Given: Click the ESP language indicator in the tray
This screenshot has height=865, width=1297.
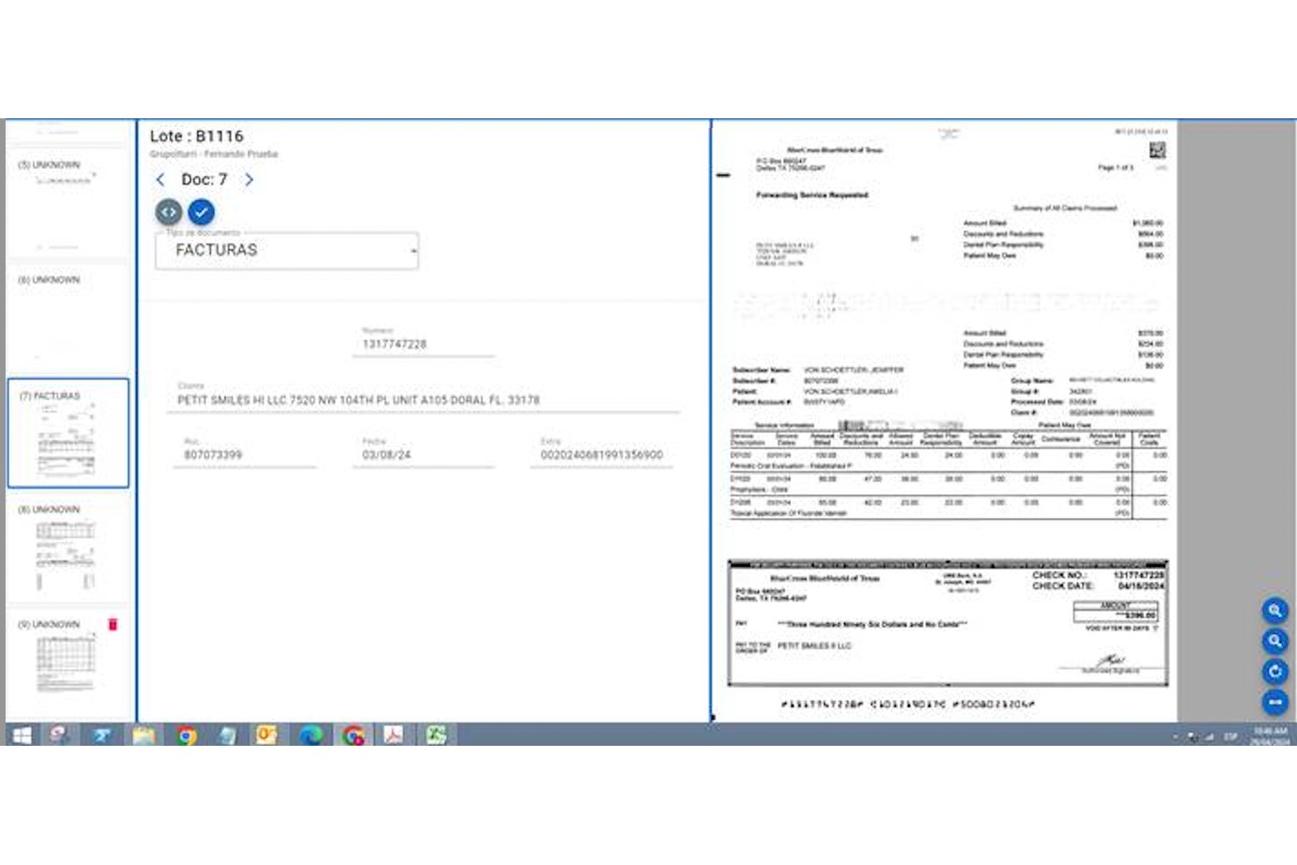Looking at the screenshot, I should coord(1230,737).
